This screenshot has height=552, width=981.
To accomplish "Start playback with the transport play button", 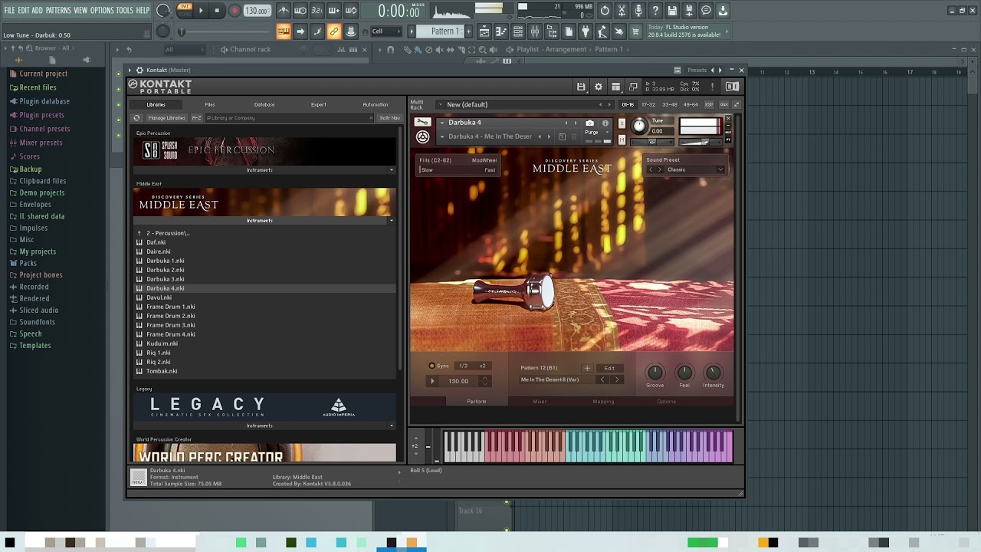I will (x=201, y=11).
